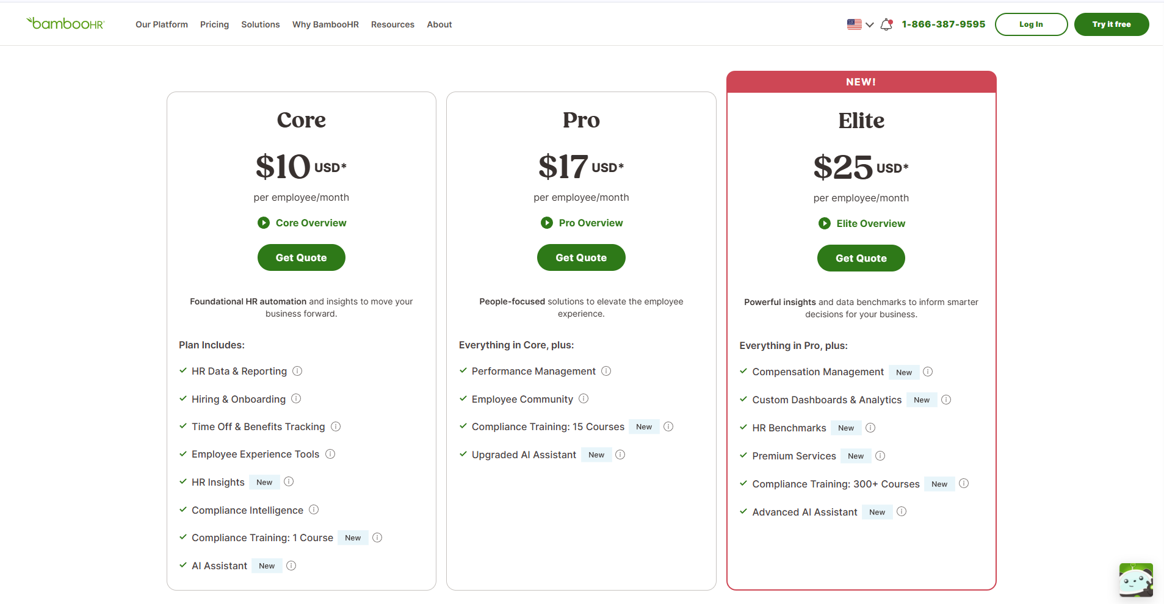Click the Try it free button
The width and height of the screenshot is (1164, 604).
click(1111, 24)
